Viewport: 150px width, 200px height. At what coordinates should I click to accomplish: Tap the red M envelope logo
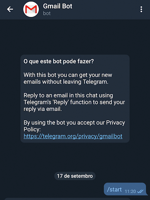point(31,10)
